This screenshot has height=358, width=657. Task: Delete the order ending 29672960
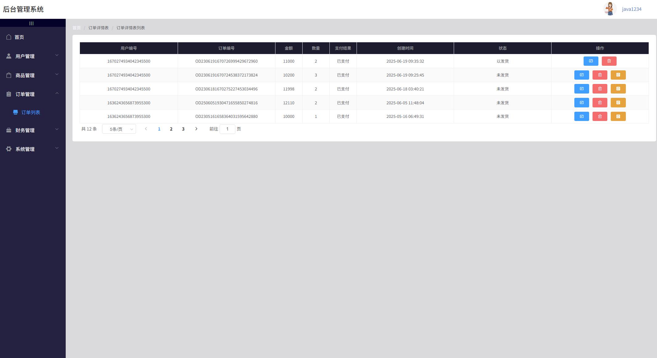[609, 61]
